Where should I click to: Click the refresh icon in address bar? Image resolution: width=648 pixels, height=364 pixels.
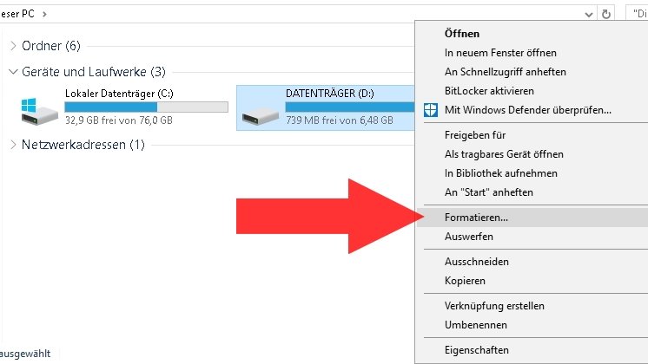click(605, 14)
